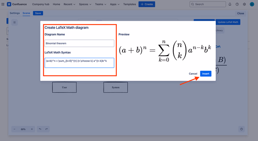Redo the action arrow
Screen dimensions: 258x141
coord(46,129)
